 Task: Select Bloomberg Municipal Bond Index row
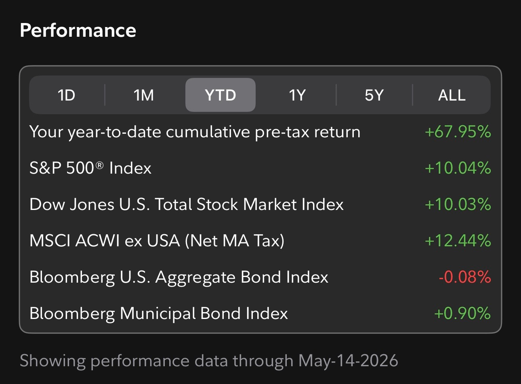tap(260, 313)
